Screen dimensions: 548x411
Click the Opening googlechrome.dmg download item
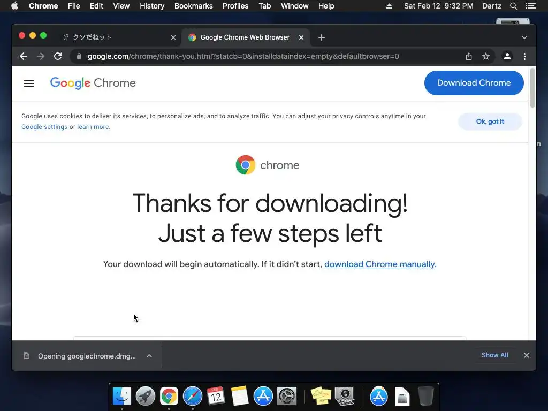tap(87, 356)
